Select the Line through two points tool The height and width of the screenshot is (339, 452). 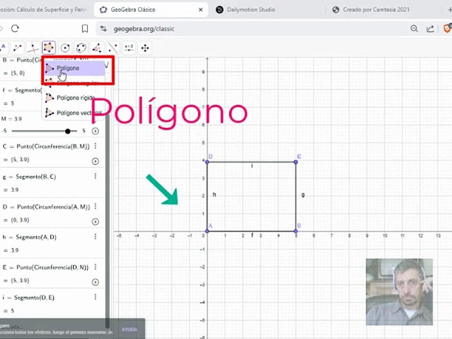pyautogui.click(x=17, y=48)
